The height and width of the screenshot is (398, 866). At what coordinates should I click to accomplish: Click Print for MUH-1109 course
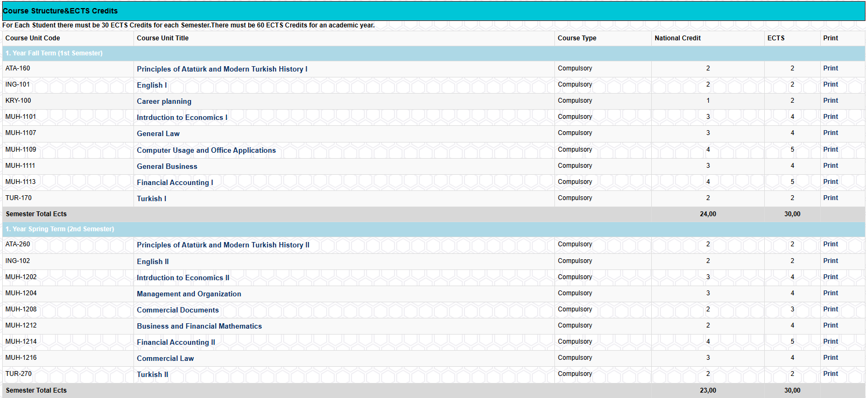point(830,150)
